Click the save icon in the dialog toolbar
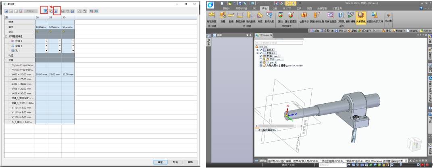Image resolution: width=433 pixels, height=168 pixels. (63, 11)
